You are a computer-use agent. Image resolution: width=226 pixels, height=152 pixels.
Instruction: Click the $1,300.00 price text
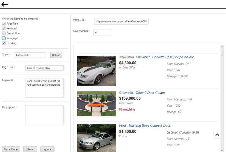pos(128,132)
